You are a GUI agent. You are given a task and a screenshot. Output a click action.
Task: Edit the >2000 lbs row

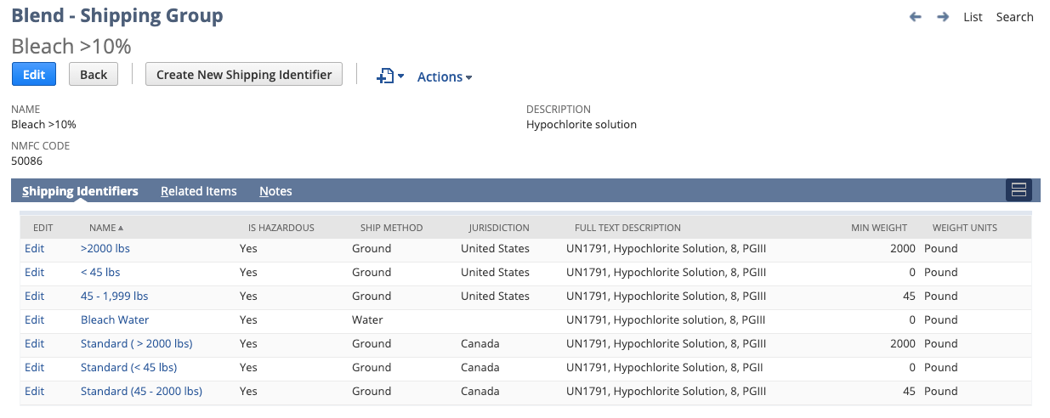[34, 249]
